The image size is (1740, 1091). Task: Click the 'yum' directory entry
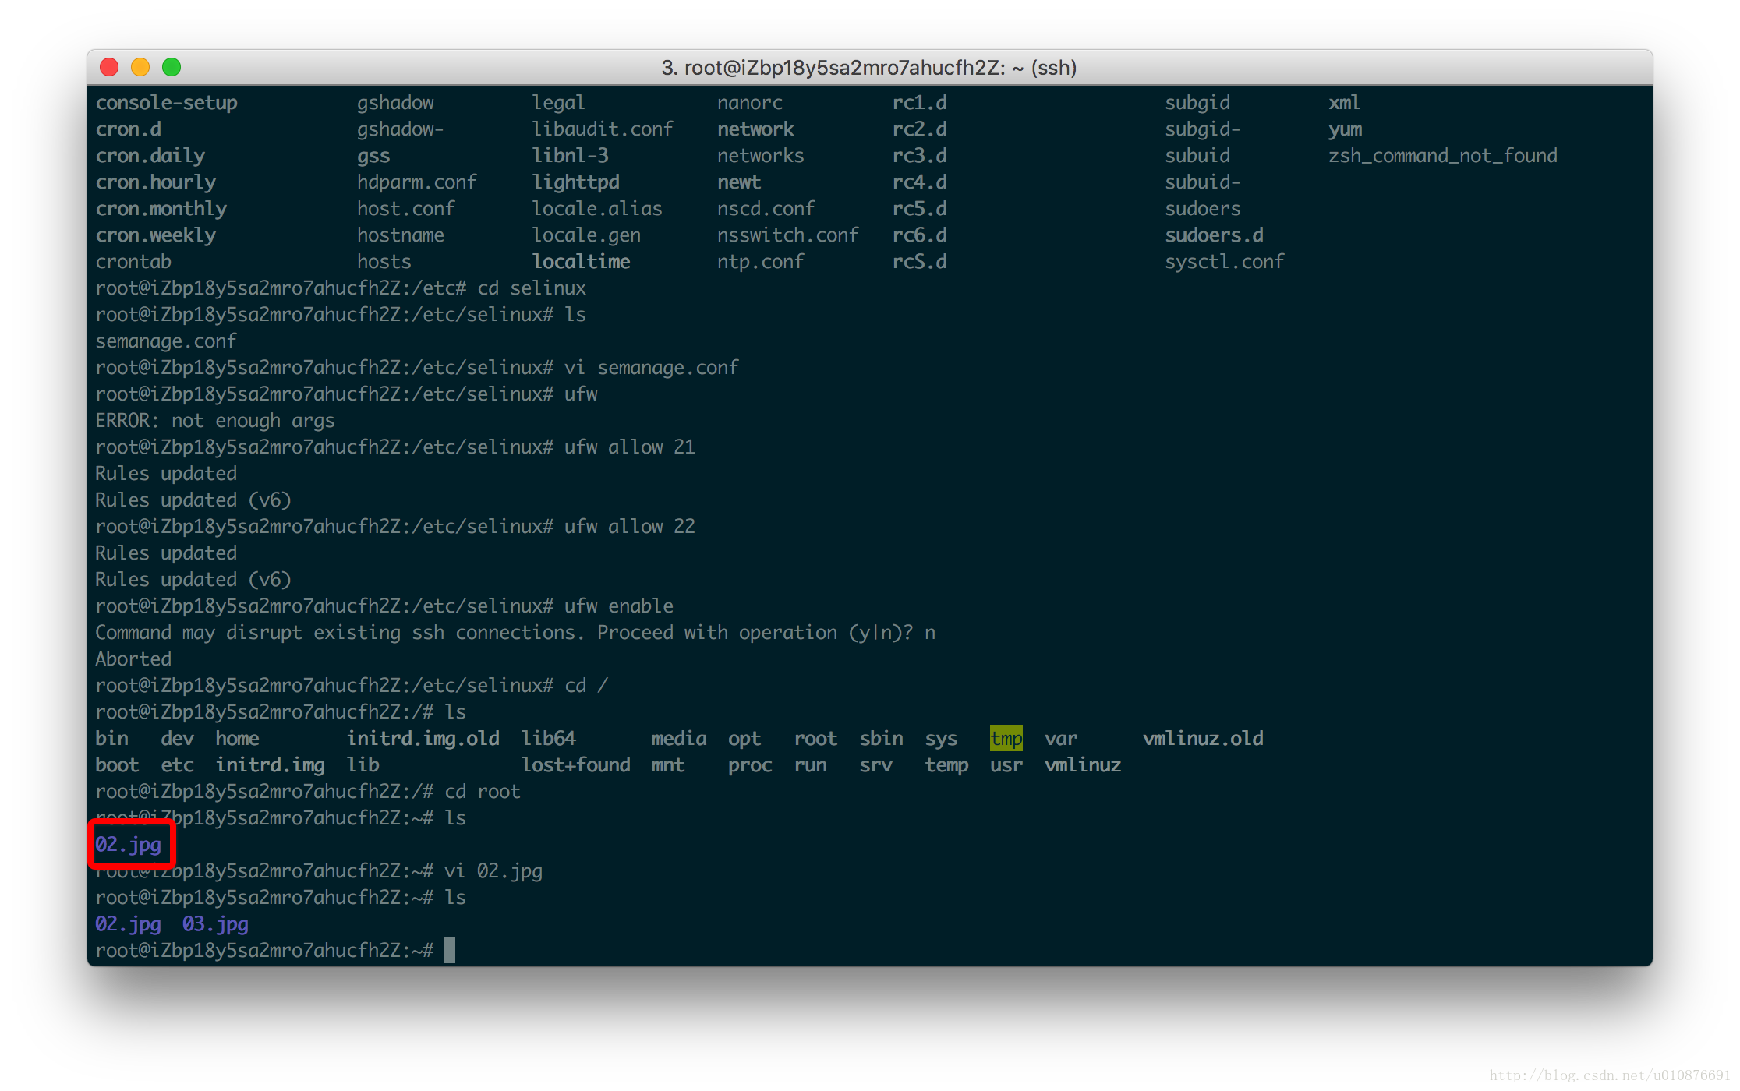point(1346,129)
